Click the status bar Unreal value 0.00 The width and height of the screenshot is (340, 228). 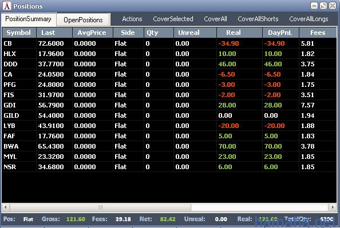pos(221,219)
